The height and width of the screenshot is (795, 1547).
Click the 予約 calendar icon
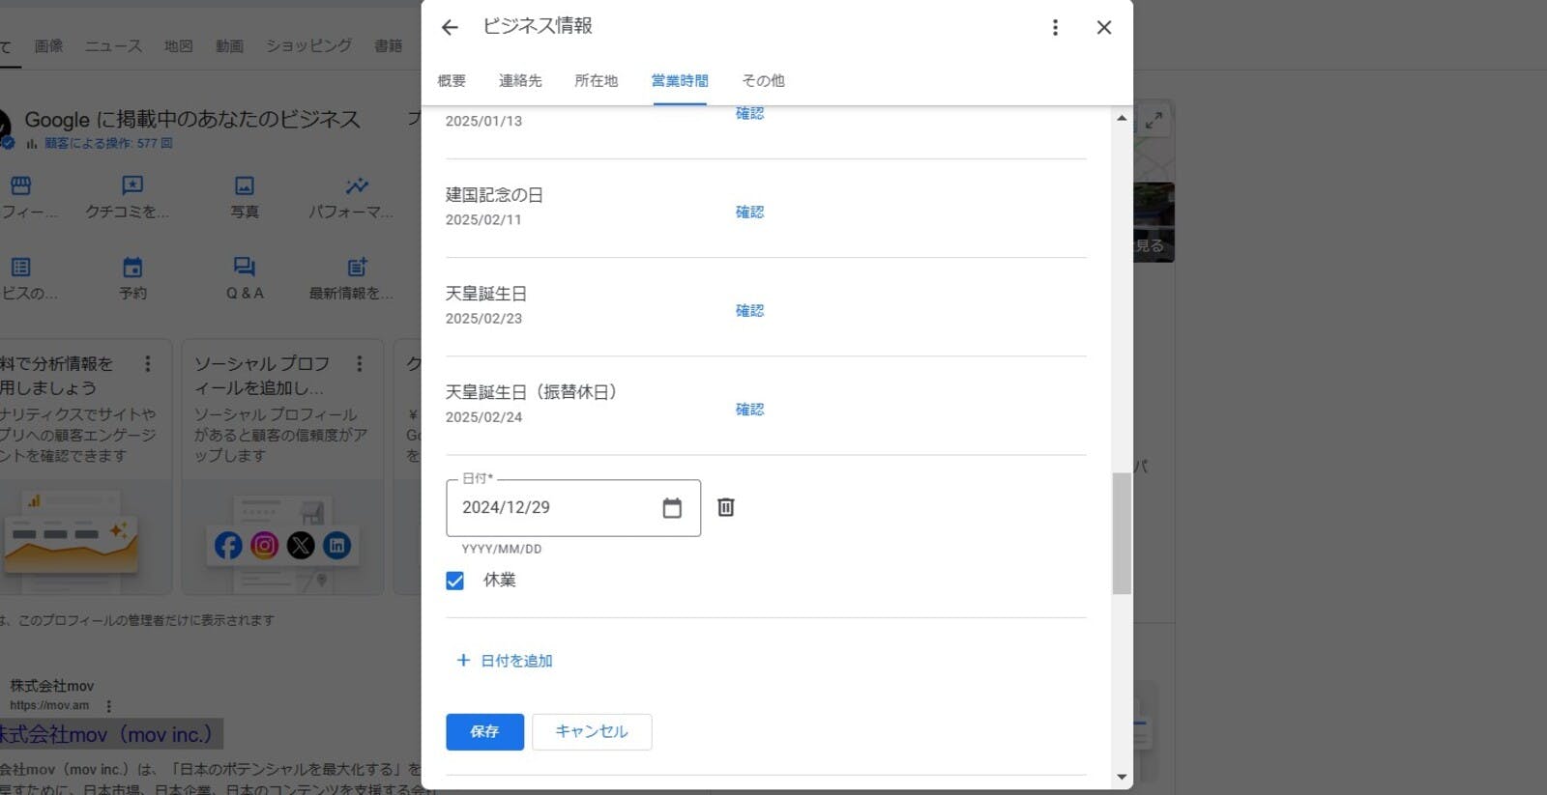132,268
